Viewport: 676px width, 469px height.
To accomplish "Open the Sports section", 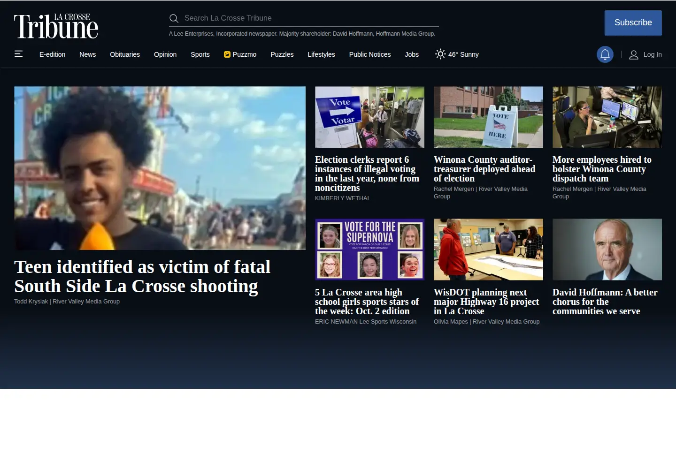I will click(x=200, y=54).
